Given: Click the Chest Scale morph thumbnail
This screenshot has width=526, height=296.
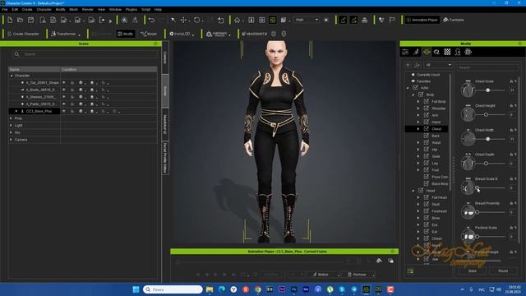Looking at the screenshot, I should 468,90.
